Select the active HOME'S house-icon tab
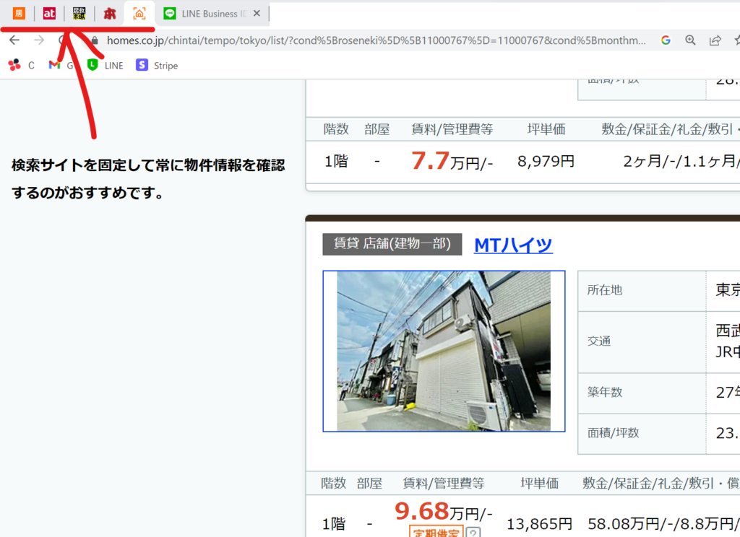Screen dimensions: 740x537 coord(139,13)
